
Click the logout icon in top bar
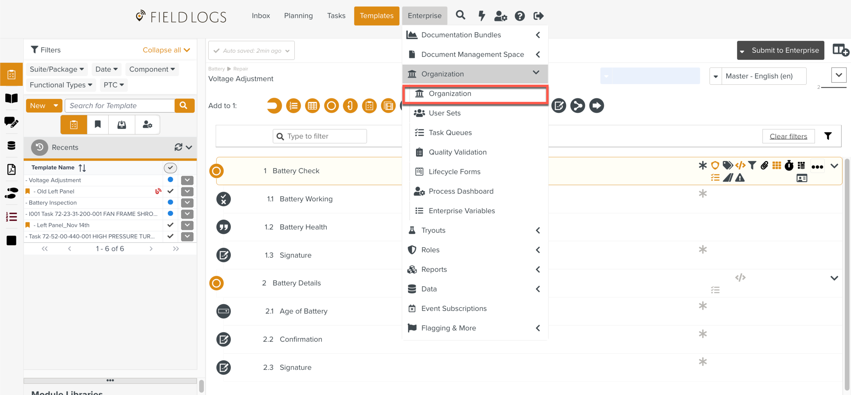point(538,16)
